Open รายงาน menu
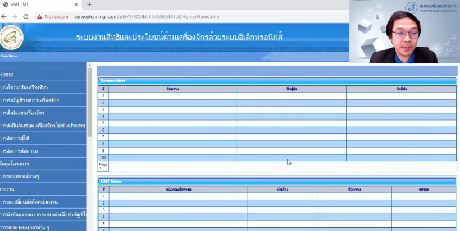This screenshot has height=231, width=460. 43,189
